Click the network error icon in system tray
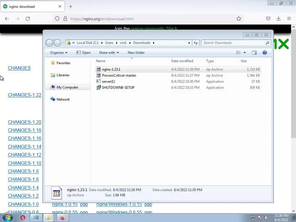 tap(260, 218)
